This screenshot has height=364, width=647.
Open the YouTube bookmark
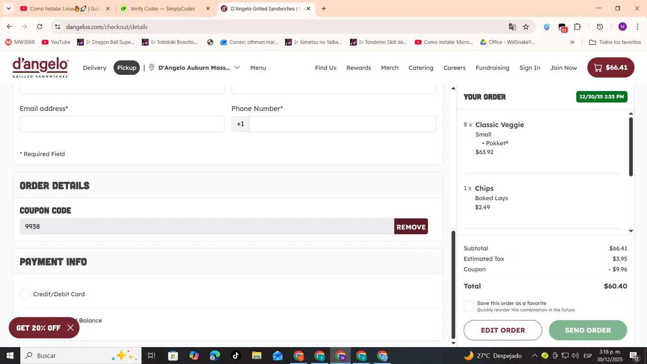click(56, 42)
